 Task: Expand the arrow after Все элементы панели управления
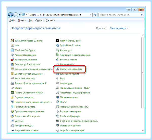coord(81,15)
